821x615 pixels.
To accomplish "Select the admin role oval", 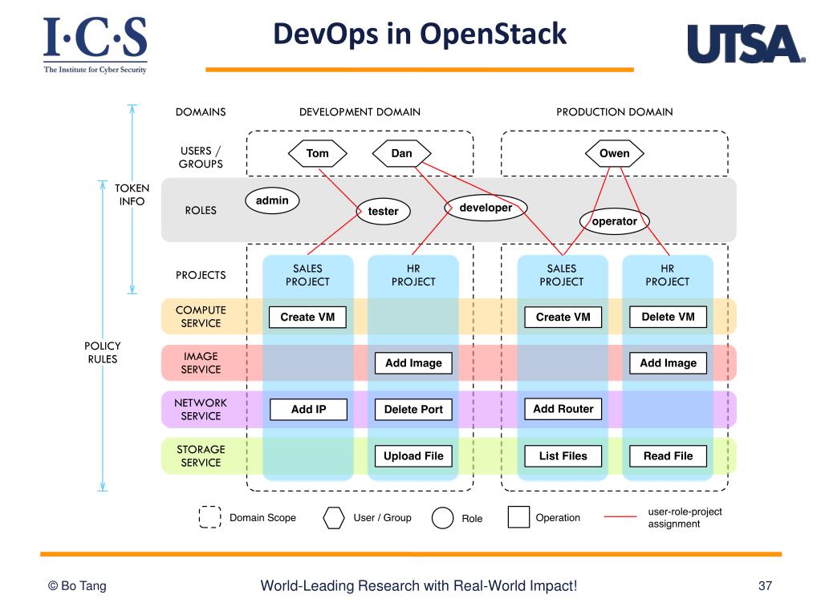I will point(272,200).
